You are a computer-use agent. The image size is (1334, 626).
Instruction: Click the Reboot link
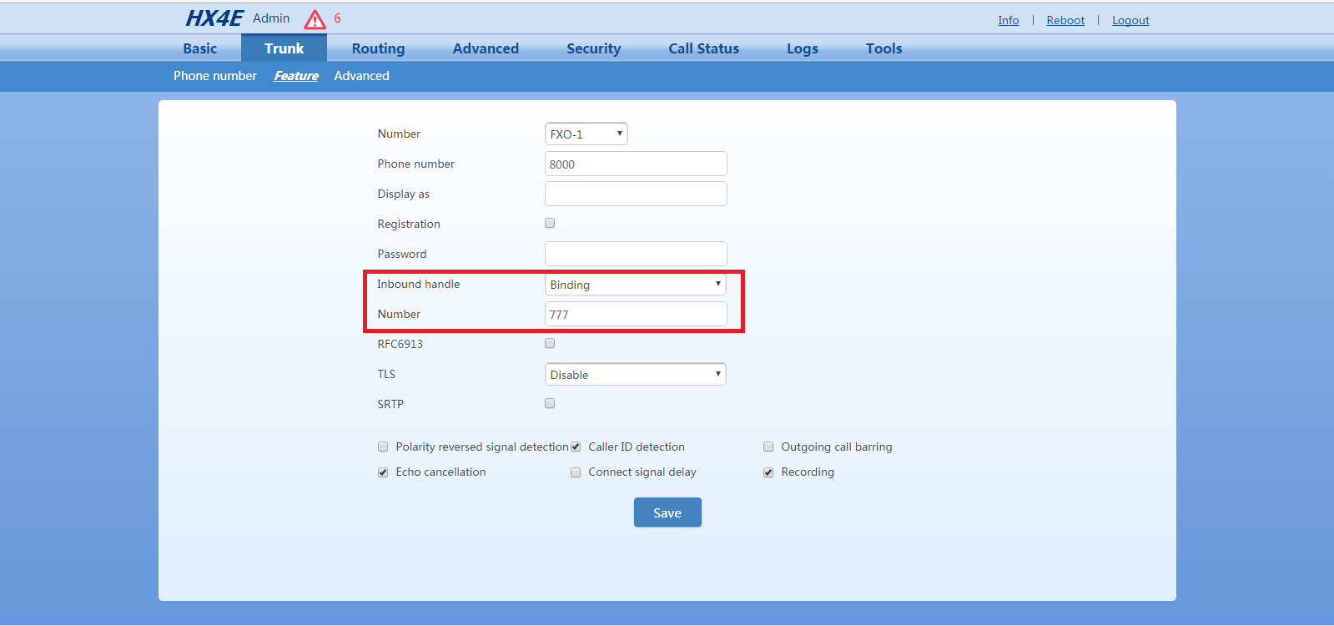[1065, 20]
